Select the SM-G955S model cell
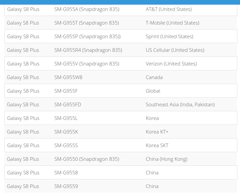This screenshot has width=240, height=195. (66, 146)
